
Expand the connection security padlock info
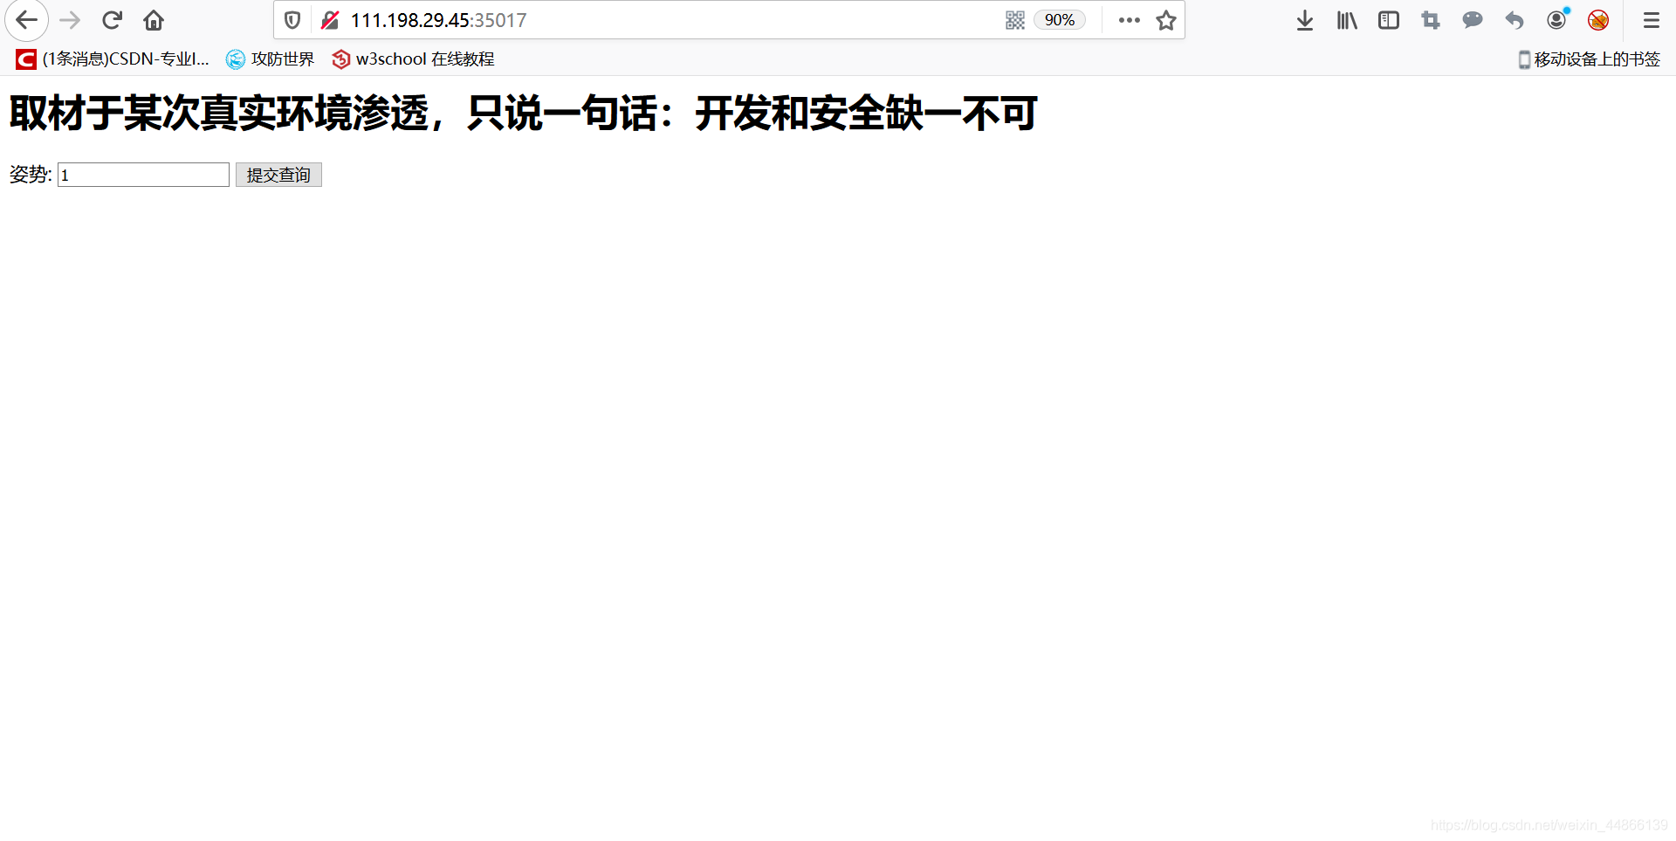[x=329, y=19]
